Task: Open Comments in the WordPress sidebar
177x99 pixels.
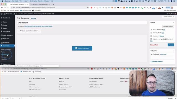Action: pyautogui.click(x=6, y=31)
